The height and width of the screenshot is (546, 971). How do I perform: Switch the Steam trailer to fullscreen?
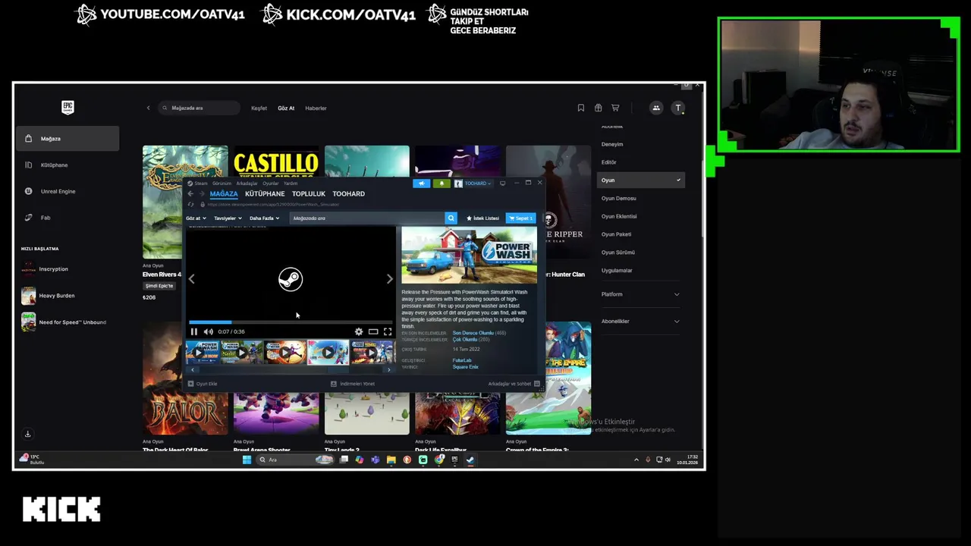(388, 331)
